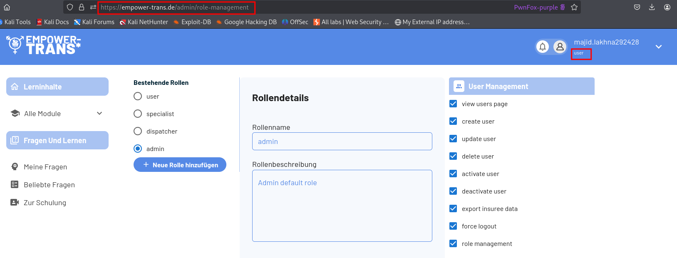Open Kali Forums bookmark

pos(94,22)
